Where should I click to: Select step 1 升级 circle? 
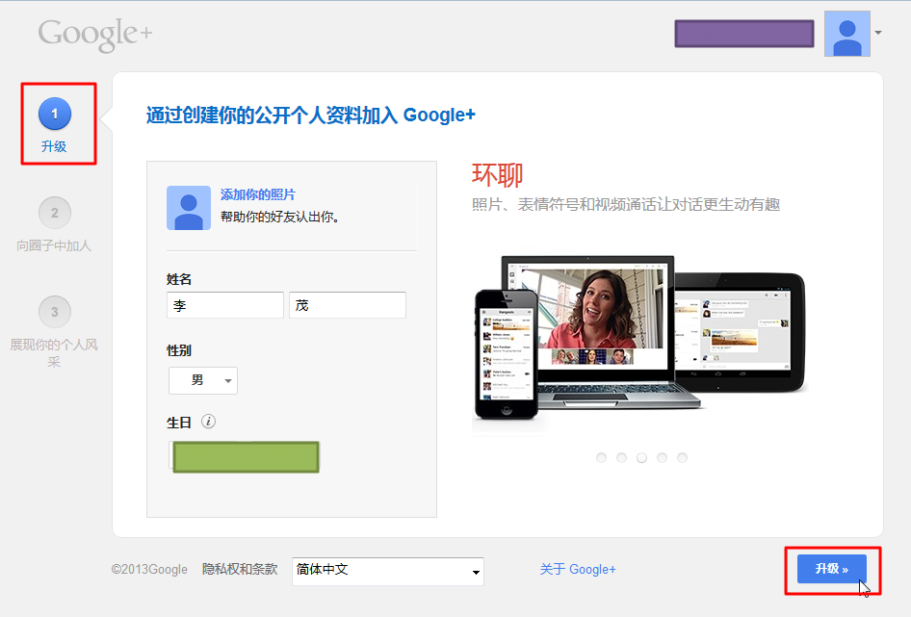click(x=55, y=114)
